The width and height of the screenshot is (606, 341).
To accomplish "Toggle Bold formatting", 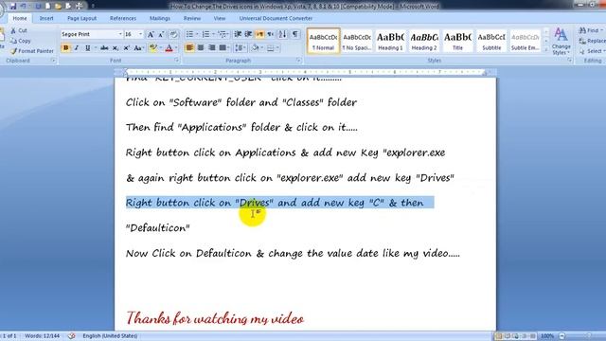I will coord(65,48).
